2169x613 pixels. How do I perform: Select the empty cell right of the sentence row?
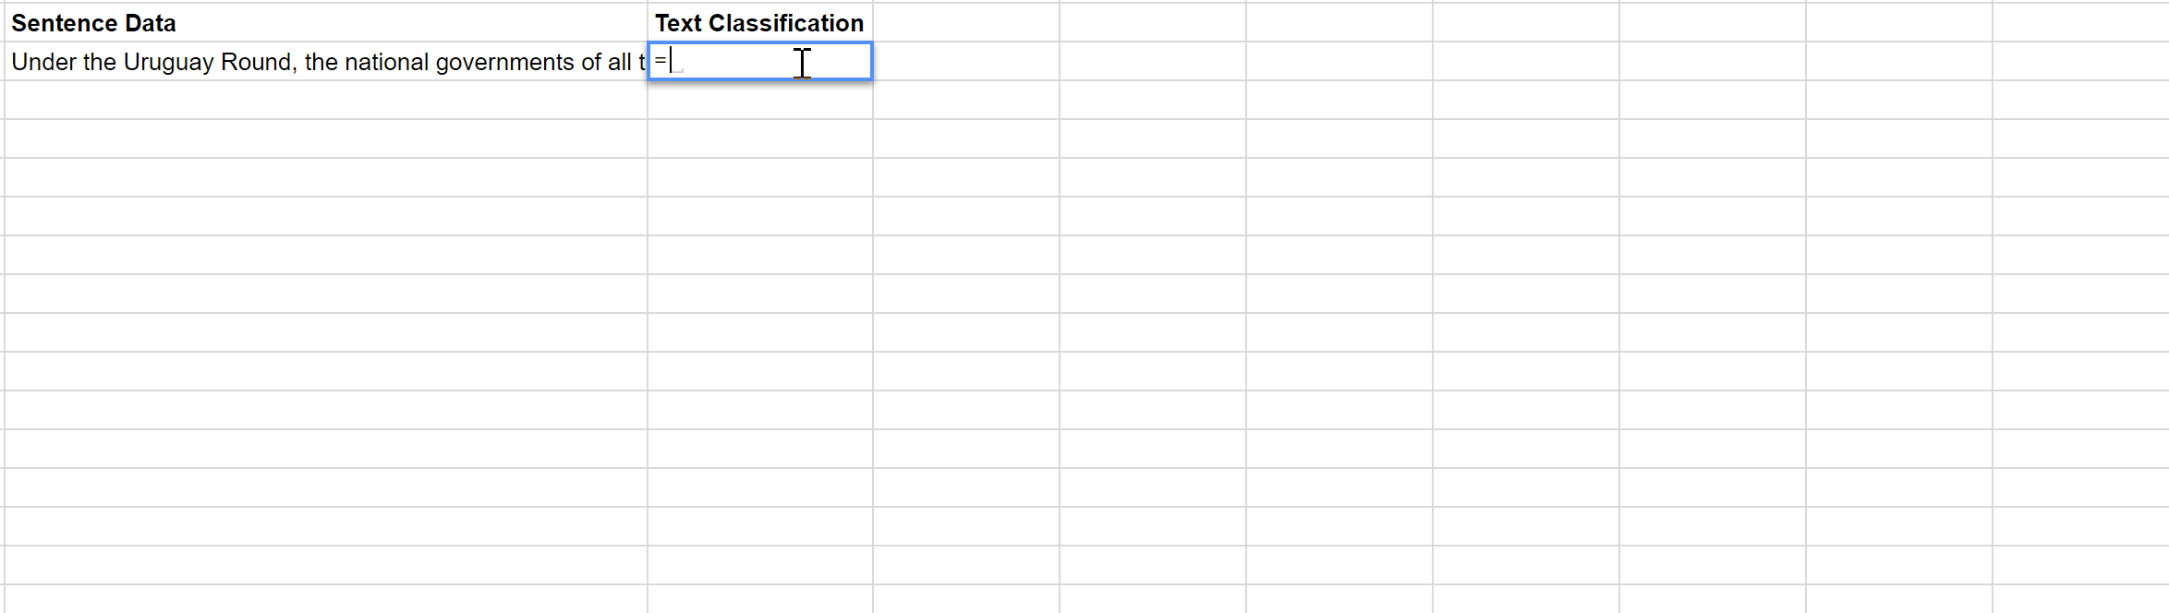[965, 62]
